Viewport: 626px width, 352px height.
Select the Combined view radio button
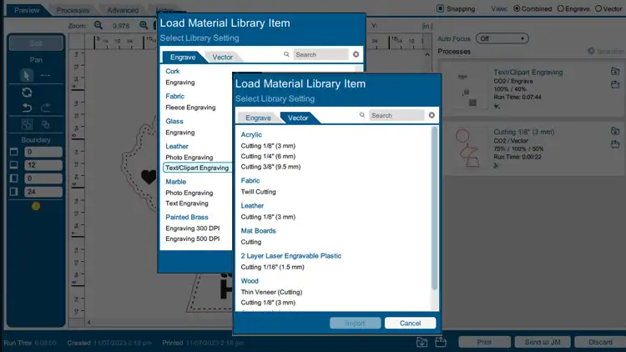pyautogui.click(x=517, y=8)
